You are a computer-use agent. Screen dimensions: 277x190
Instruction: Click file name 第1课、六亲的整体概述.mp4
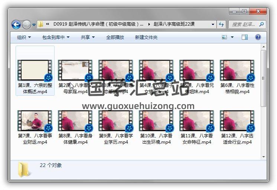tap(35, 88)
